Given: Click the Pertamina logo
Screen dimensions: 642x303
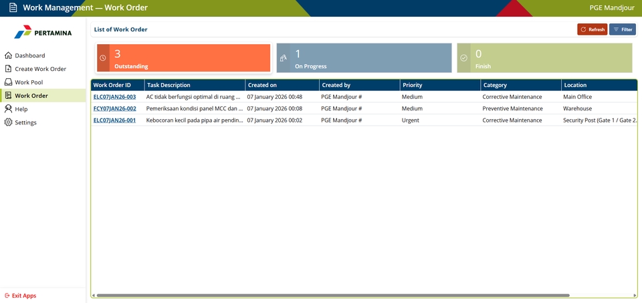Looking at the screenshot, I should point(43,32).
